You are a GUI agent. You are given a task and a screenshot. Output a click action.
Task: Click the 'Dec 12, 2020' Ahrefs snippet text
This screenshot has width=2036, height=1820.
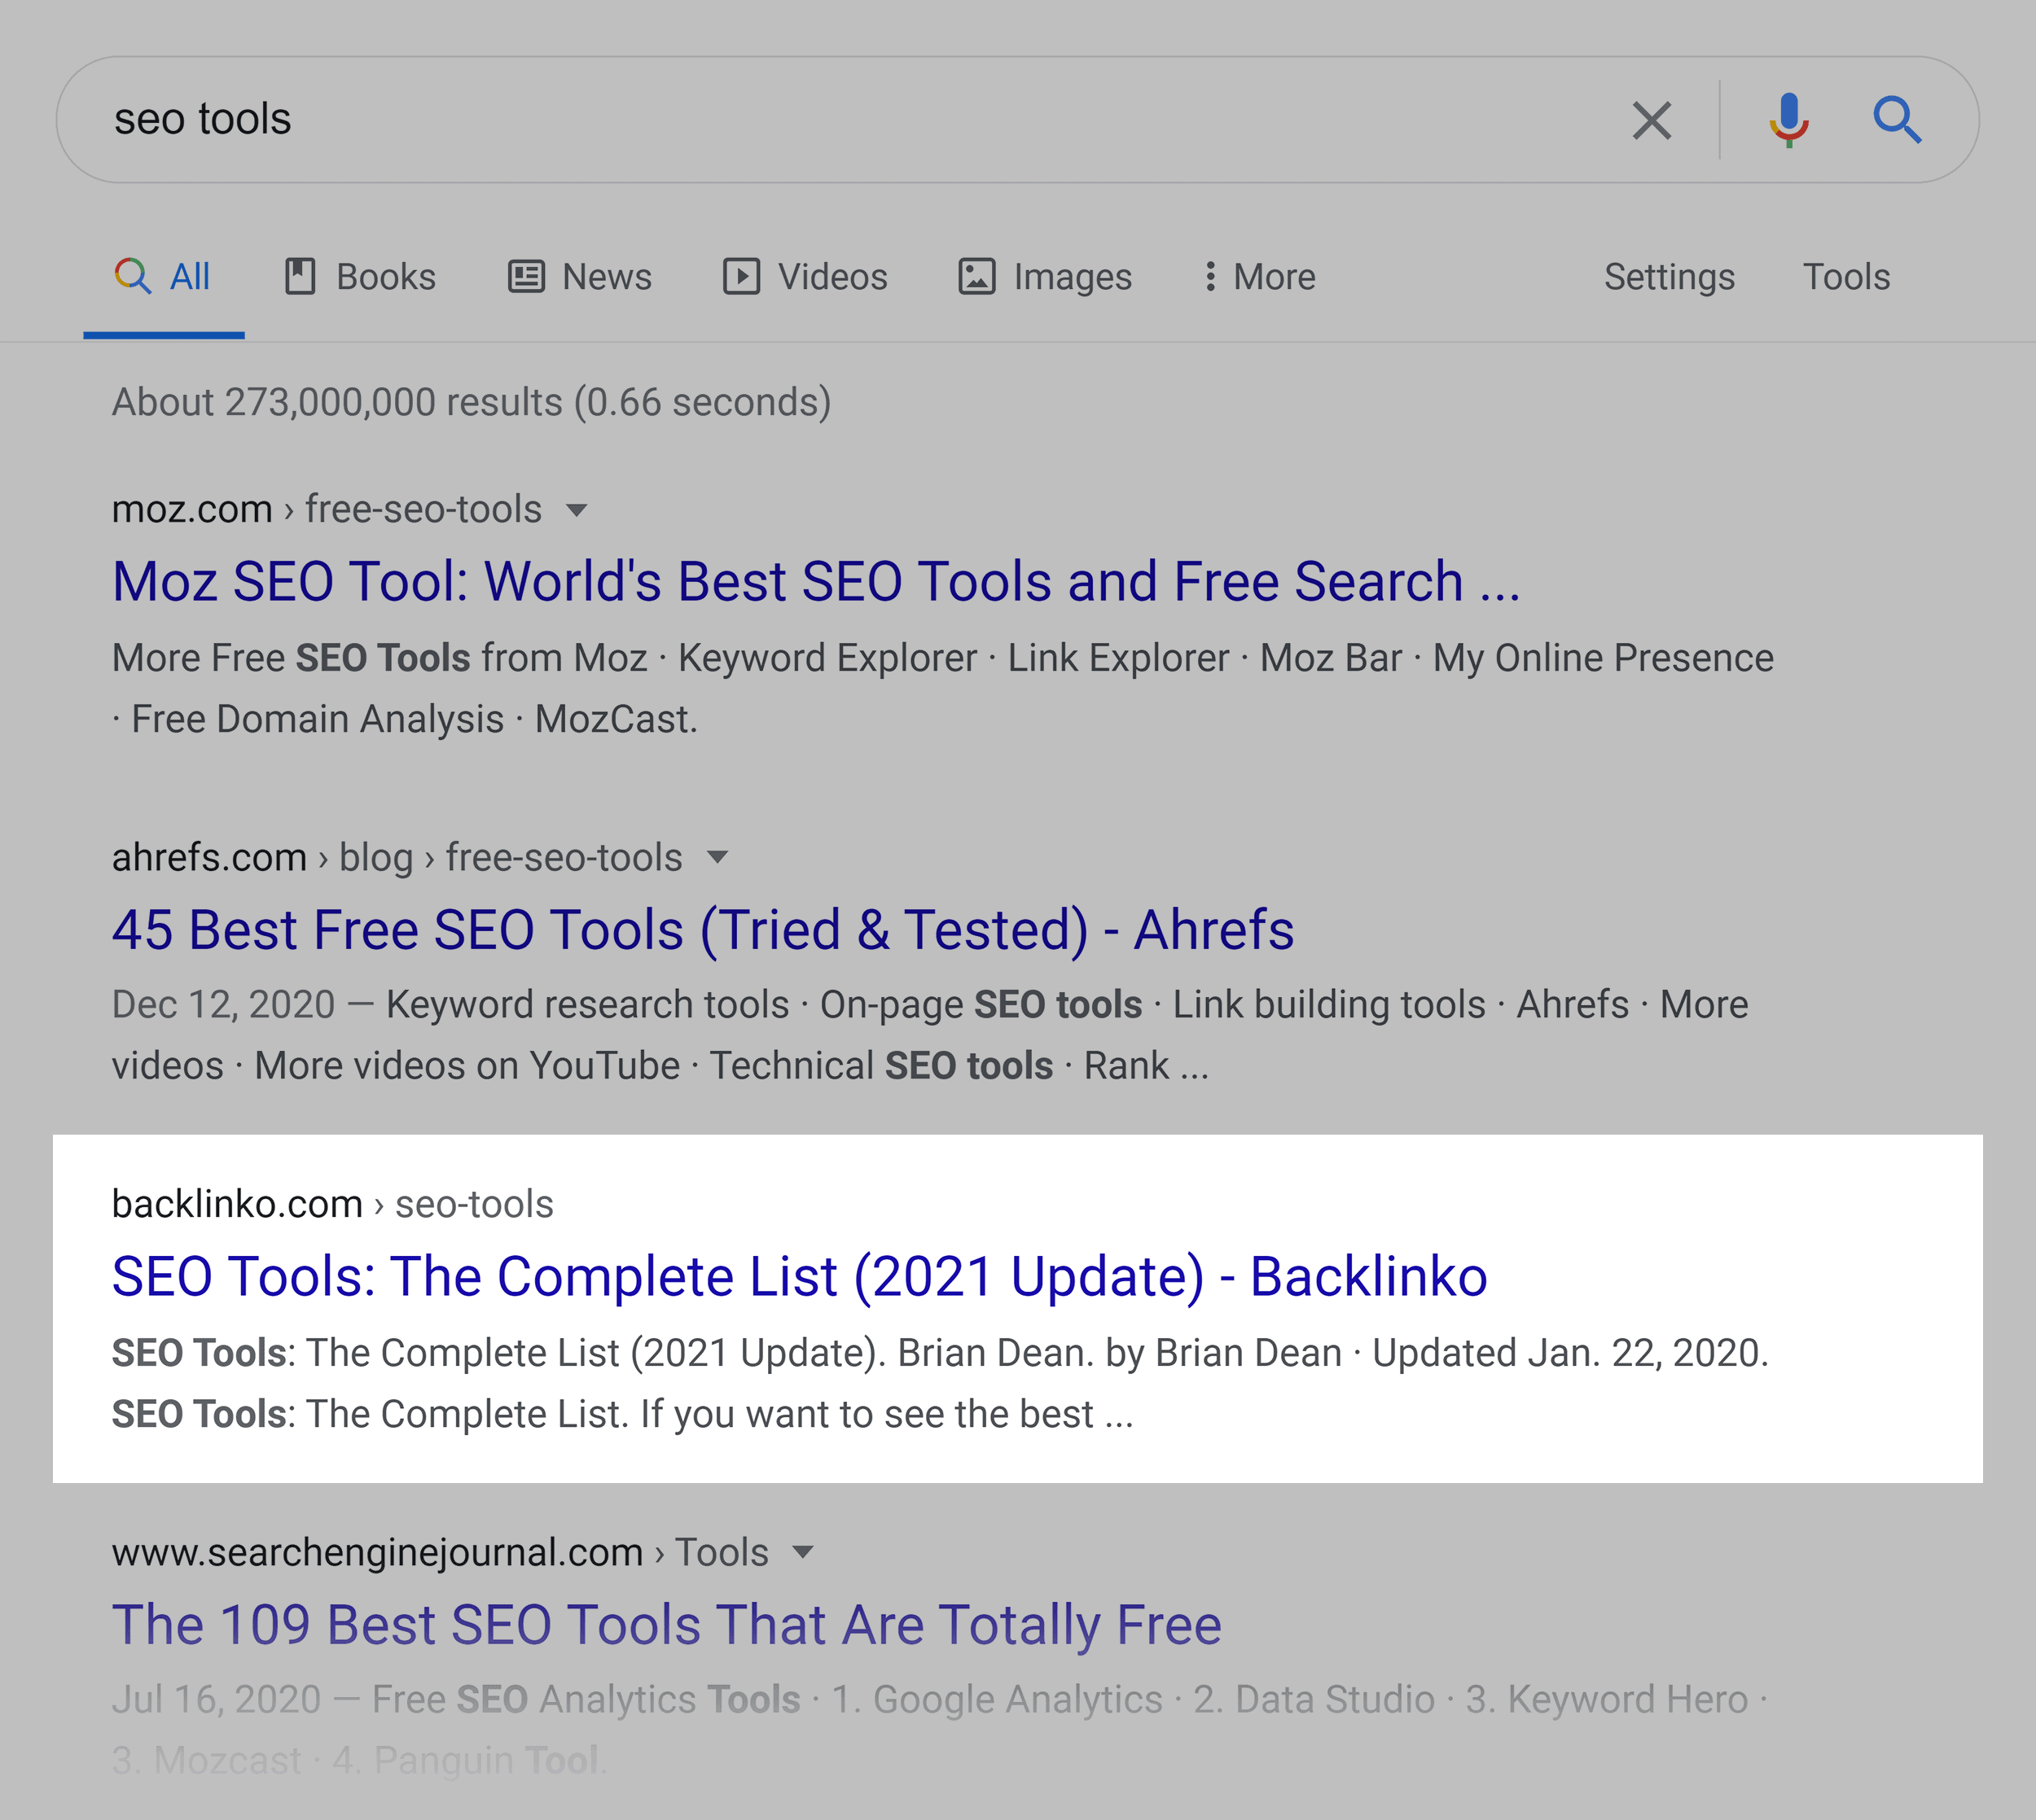223,1004
